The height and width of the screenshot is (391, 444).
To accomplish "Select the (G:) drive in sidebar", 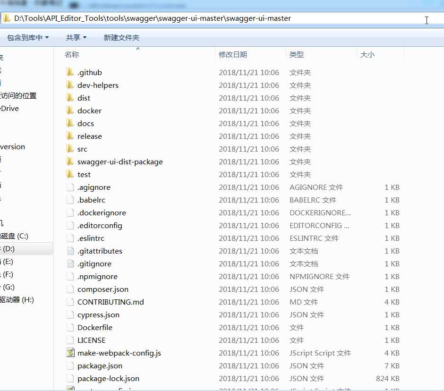I will pyautogui.click(x=8, y=287).
